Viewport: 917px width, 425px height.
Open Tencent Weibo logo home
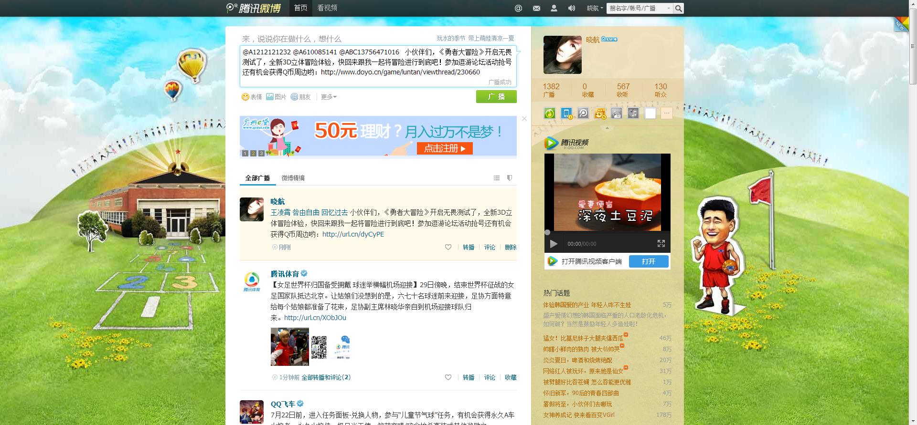pyautogui.click(x=254, y=8)
